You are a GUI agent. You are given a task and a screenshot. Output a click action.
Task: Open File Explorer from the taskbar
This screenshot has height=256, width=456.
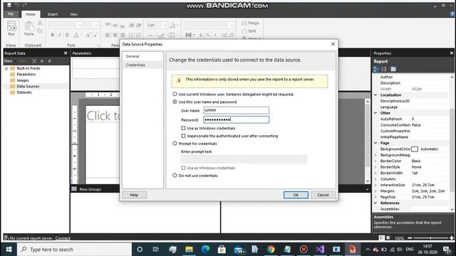189,250
